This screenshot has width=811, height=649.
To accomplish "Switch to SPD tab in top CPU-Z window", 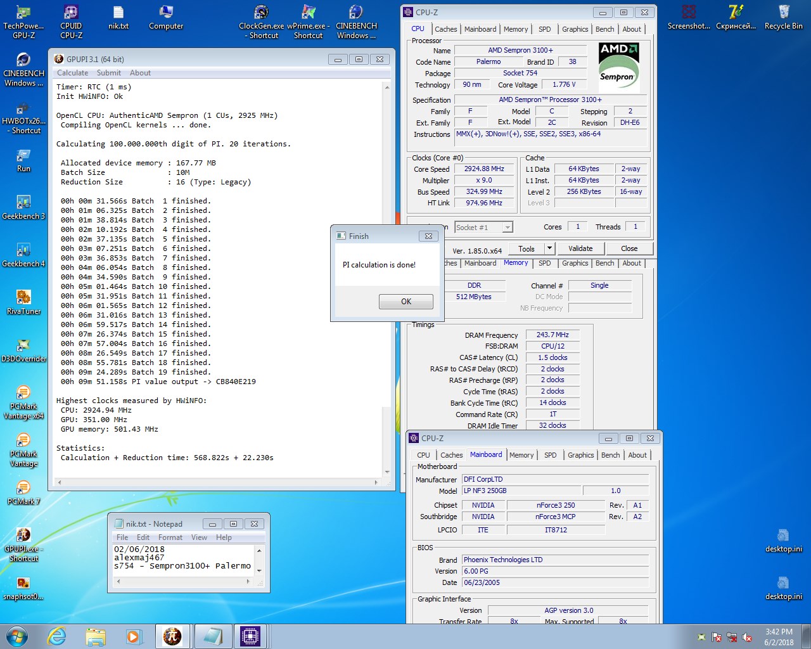I will [545, 29].
